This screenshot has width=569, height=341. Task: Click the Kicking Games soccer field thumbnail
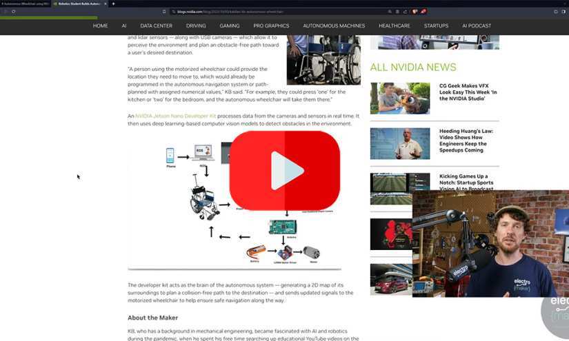[x=400, y=189]
